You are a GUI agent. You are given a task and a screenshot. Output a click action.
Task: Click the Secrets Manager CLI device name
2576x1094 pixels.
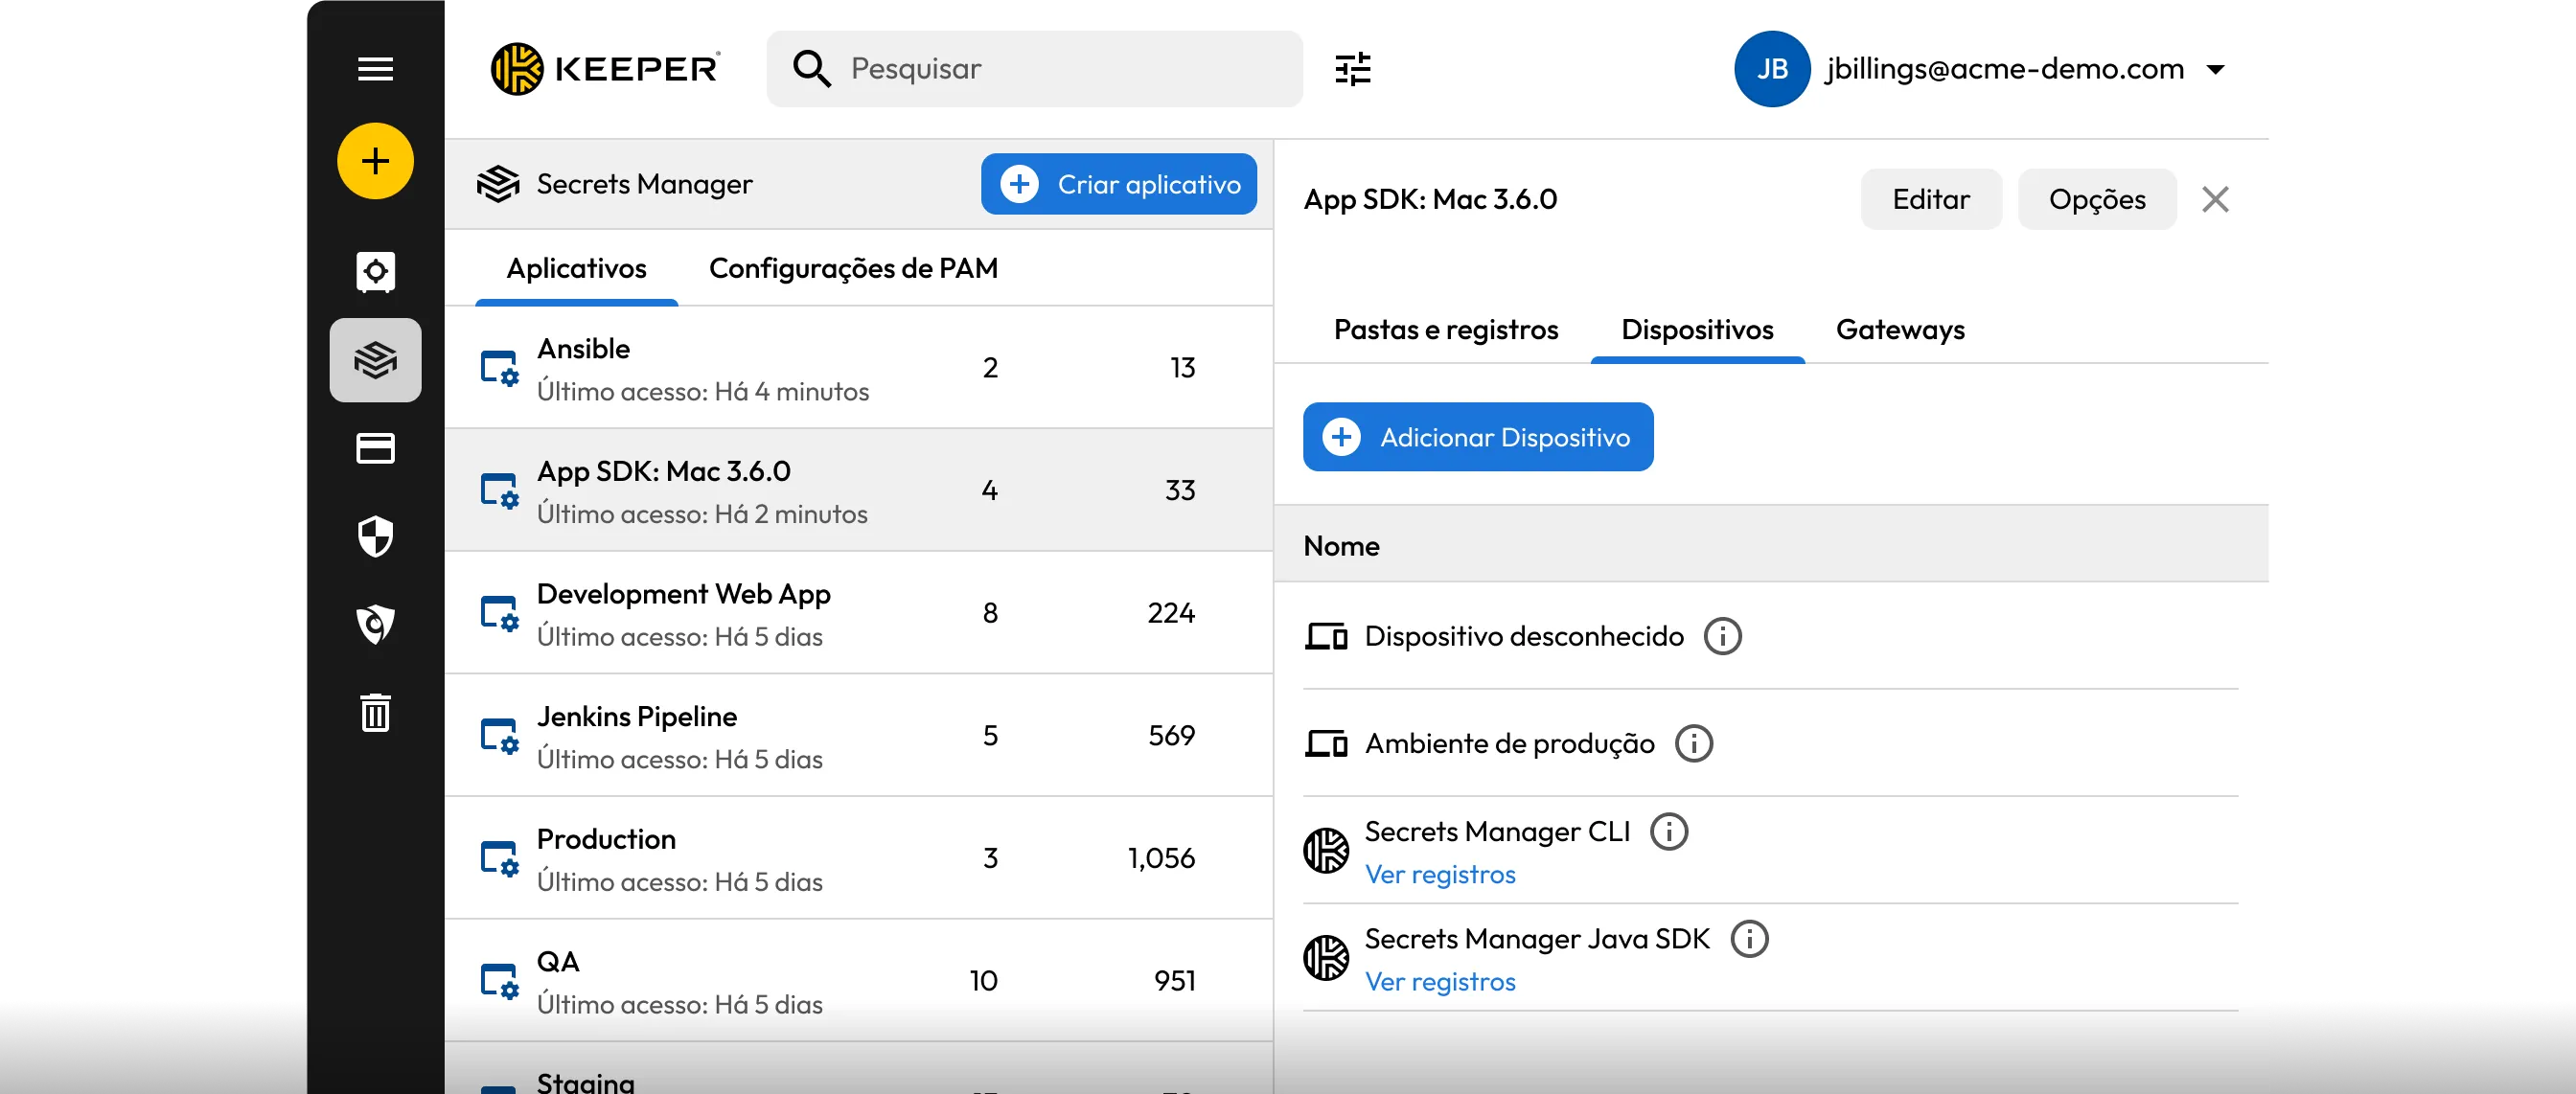tap(1497, 831)
